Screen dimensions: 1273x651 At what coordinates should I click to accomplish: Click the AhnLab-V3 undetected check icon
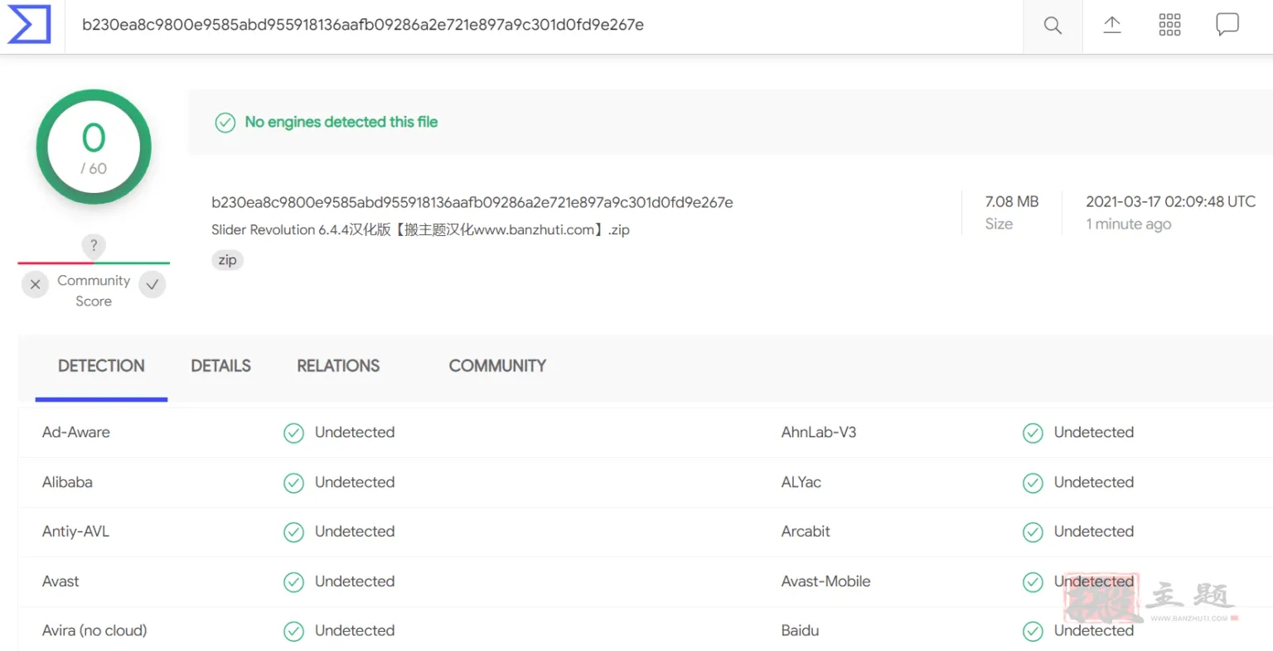point(1033,433)
